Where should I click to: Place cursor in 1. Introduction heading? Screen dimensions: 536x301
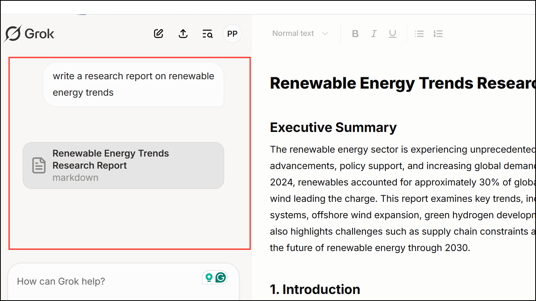[315, 289]
